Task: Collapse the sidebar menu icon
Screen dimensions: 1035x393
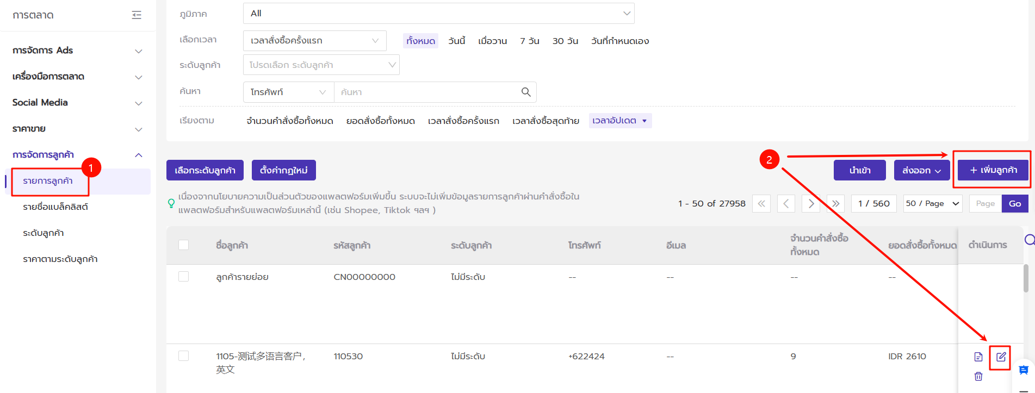Action: click(137, 15)
